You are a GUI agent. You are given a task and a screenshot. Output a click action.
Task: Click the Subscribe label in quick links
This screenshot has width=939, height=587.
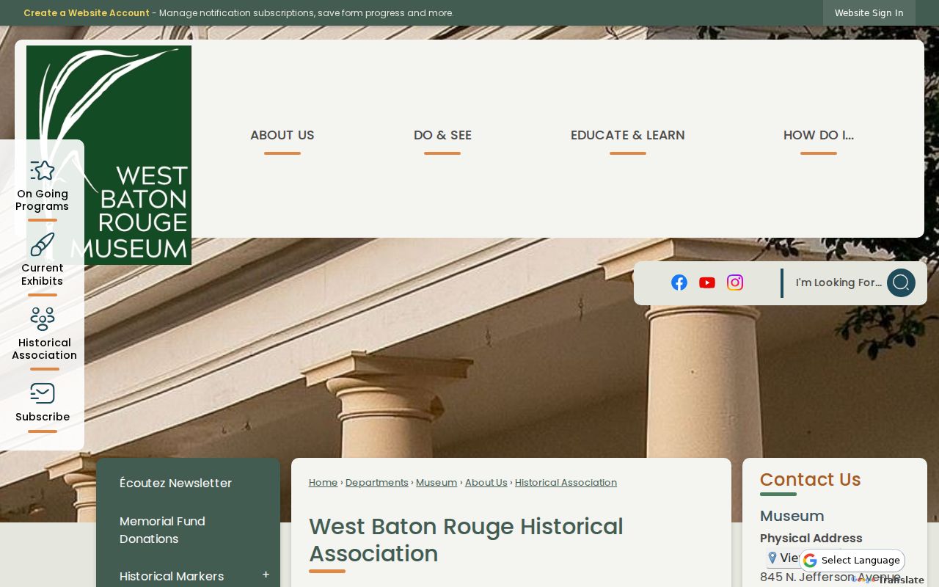tap(43, 417)
